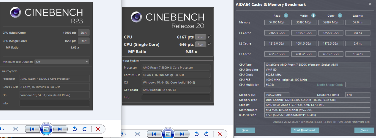376x138 pixels.
Task: Close the AIDA64 window using title bar X
Action: tap(369, 4)
